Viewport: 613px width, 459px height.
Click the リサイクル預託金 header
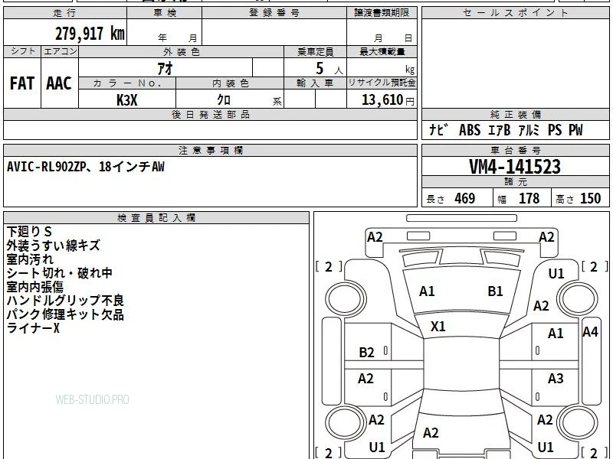[382, 83]
